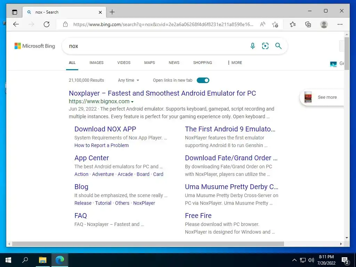Open the Any time filter dropdown
Image resolution: width=356 pixels, height=267 pixels.
pos(128,80)
